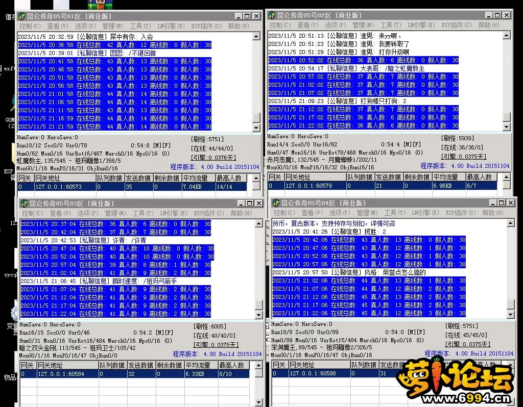Click the gateway address cell 127.0.0.1:60579

316,186
